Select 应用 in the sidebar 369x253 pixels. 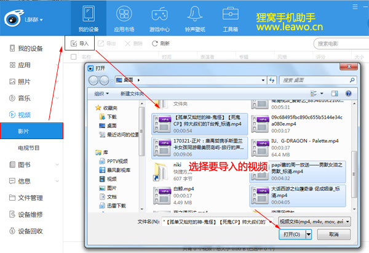[x=20, y=65]
